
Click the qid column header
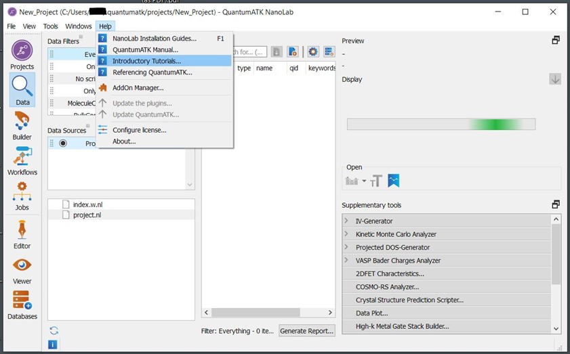(293, 68)
